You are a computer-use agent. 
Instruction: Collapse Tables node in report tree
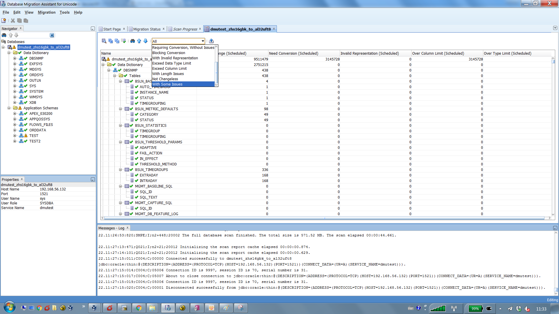pyautogui.click(x=115, y=76)
